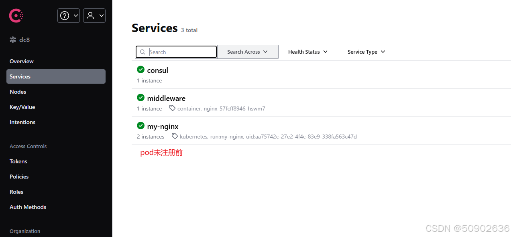The width and height of the screenshot is (511, 237).
Task: Click the my-nginx tags starting with 'kubernetes, run:my-nginx'
Action: [x=268, y=137]
